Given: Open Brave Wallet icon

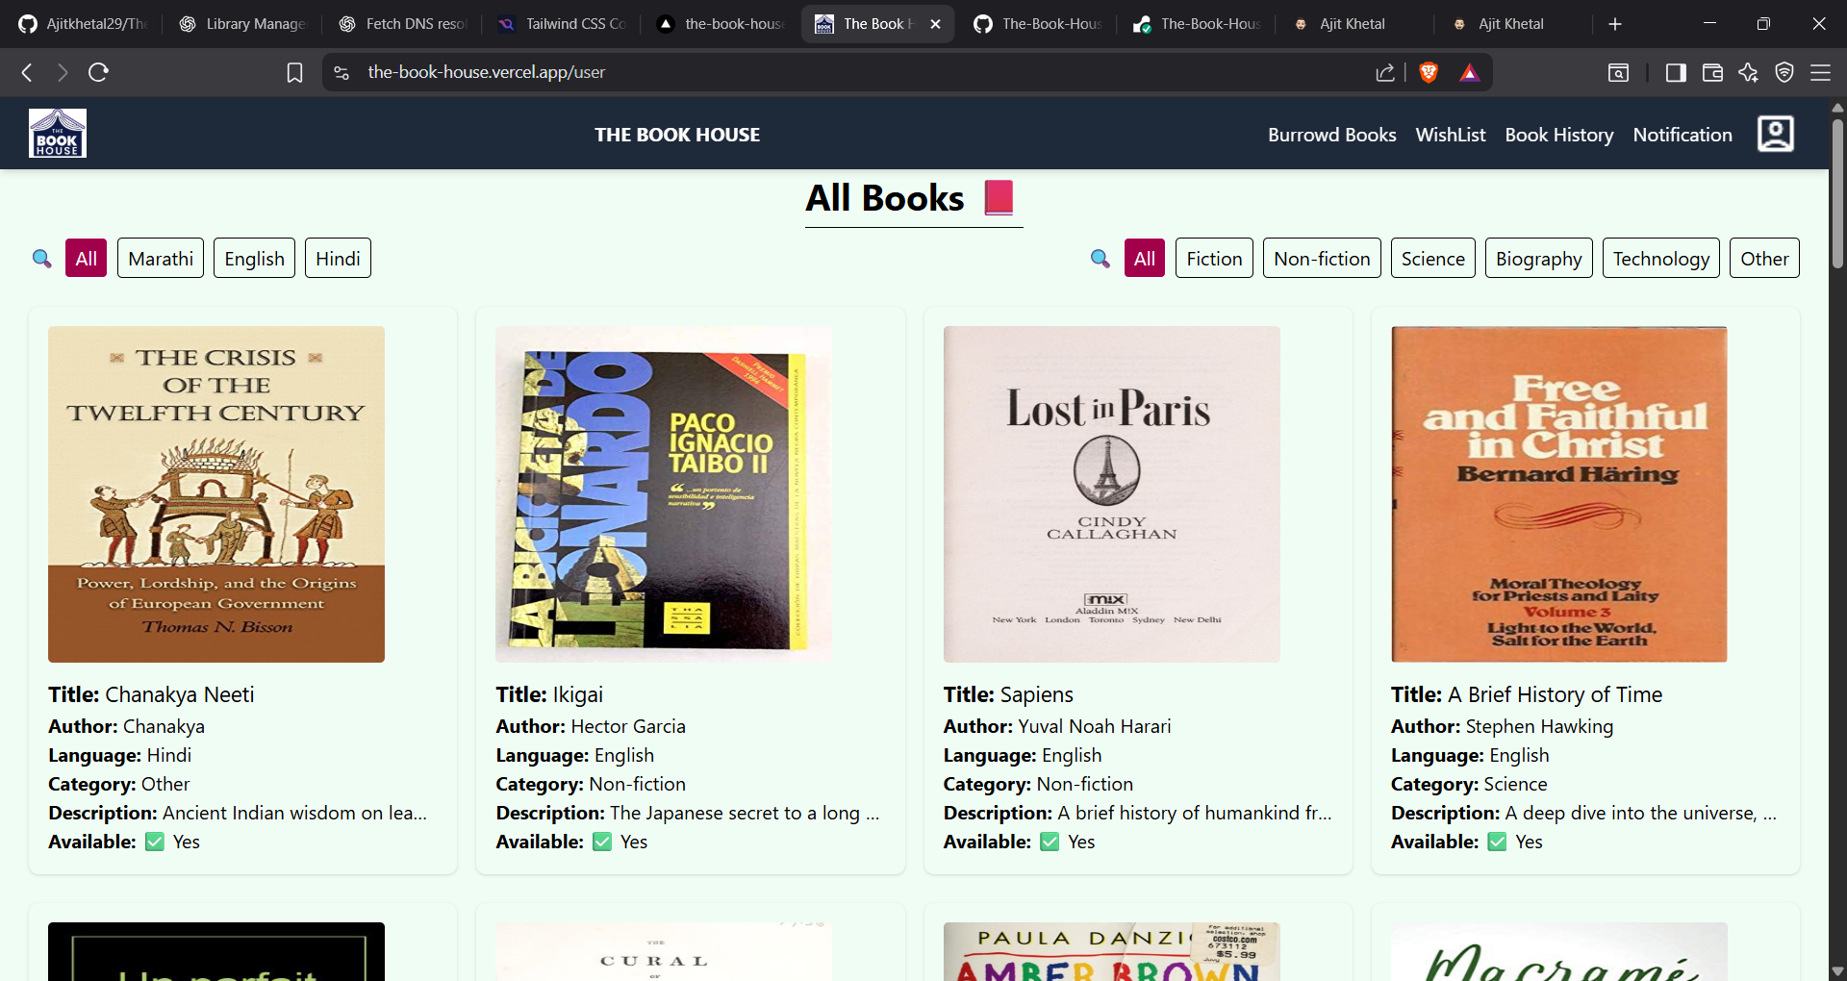Looking at the screenshot, I should (1712, 73).
